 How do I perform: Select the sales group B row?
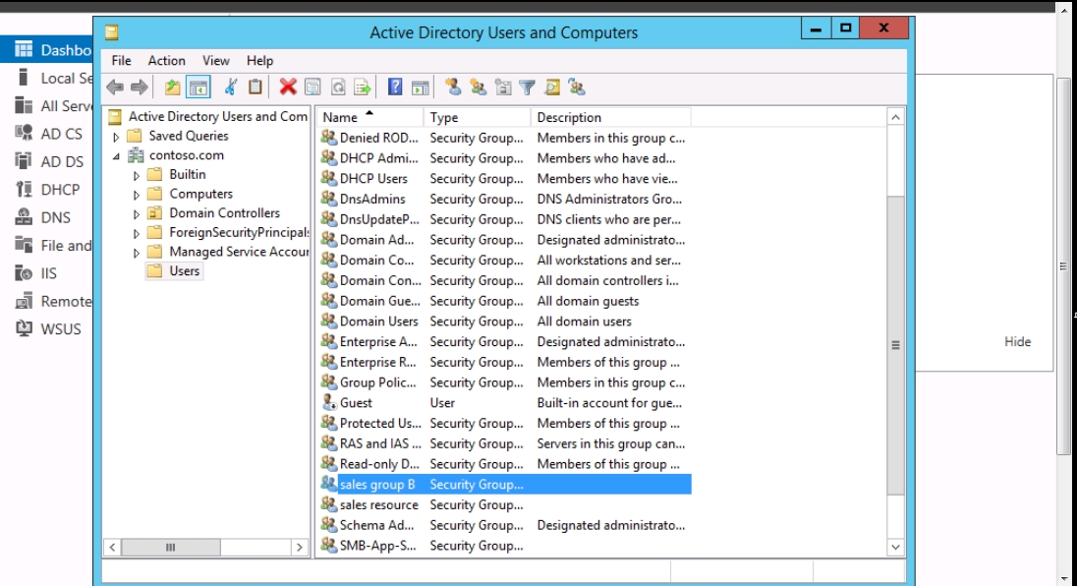[505, 485]
